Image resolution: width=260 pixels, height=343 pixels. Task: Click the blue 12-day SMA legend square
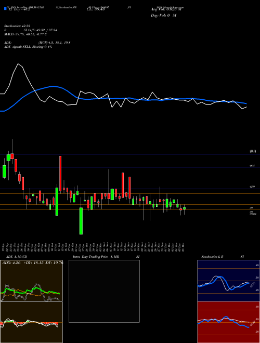pos(5,8)
